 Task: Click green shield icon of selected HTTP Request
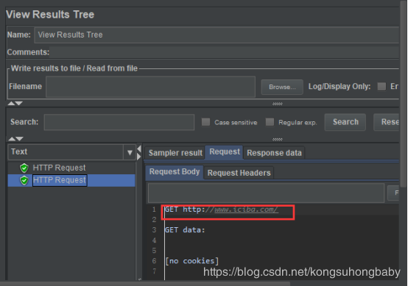[x=24, y=180]
